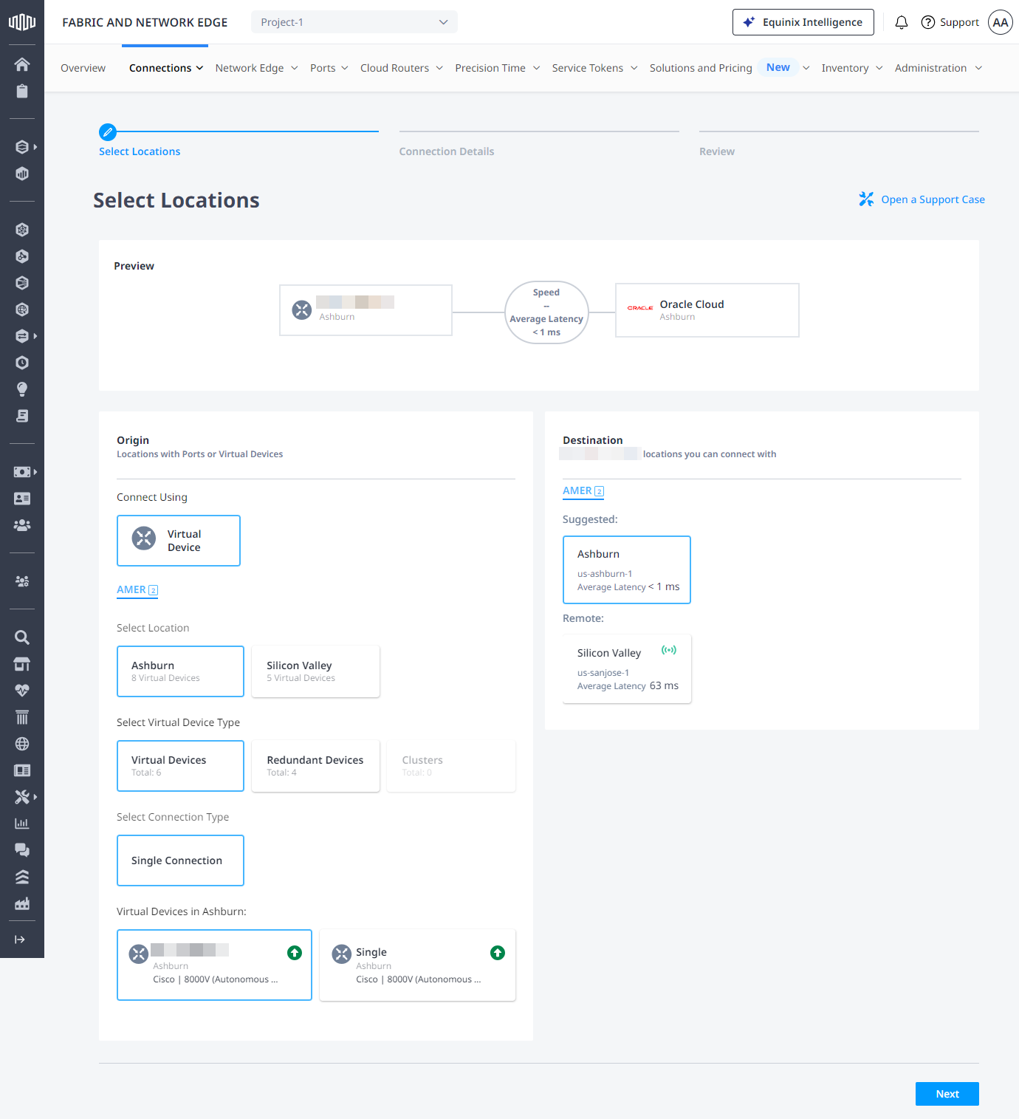This screenshot has width=1019, height=1119.
Task: Expand the Precision Time menu
Action: tap(498, 68)
